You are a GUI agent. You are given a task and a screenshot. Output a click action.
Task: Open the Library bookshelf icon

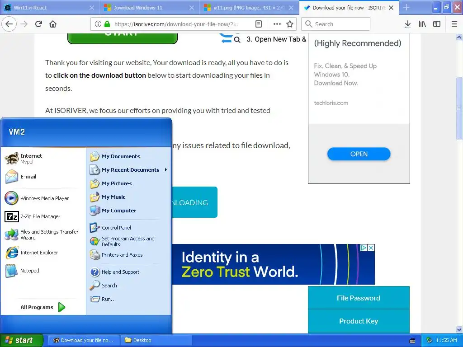pyautogui.click(x=422, y=24)
